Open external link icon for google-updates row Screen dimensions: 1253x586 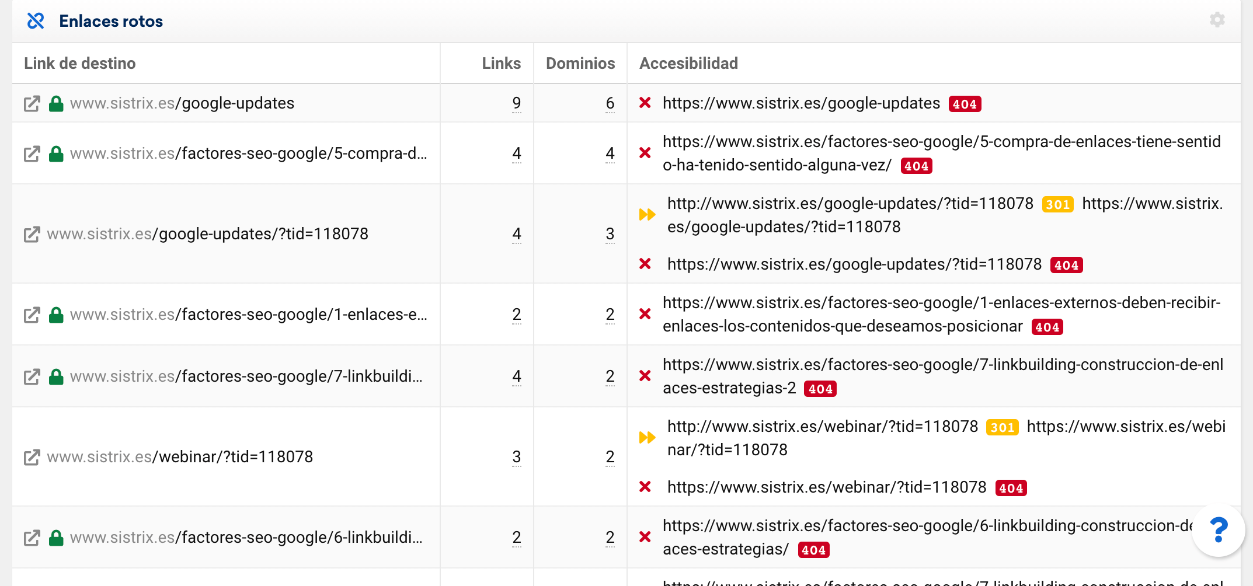click(32, 104)
